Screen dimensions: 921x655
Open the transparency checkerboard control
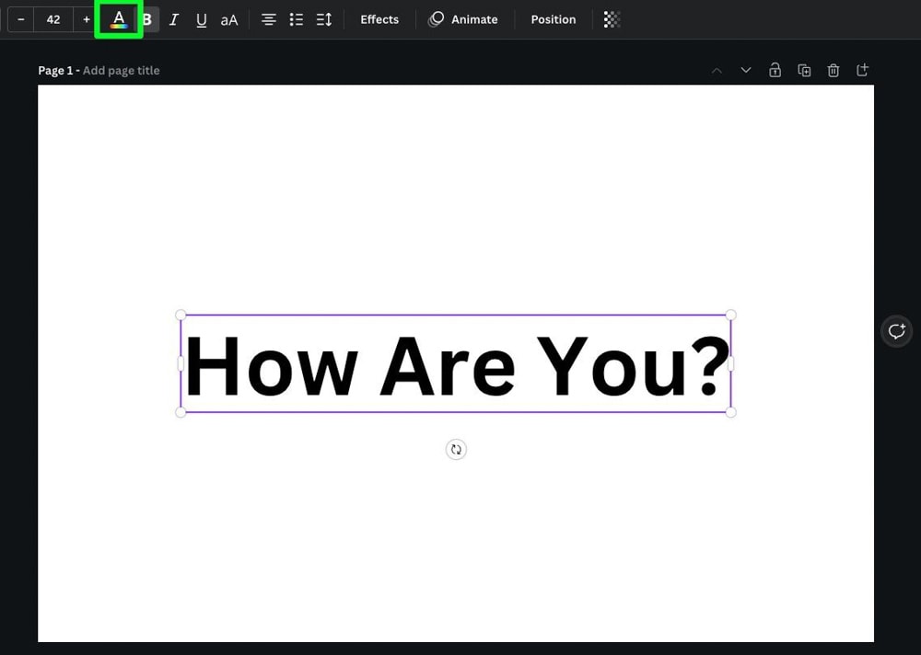click(612, 19)
